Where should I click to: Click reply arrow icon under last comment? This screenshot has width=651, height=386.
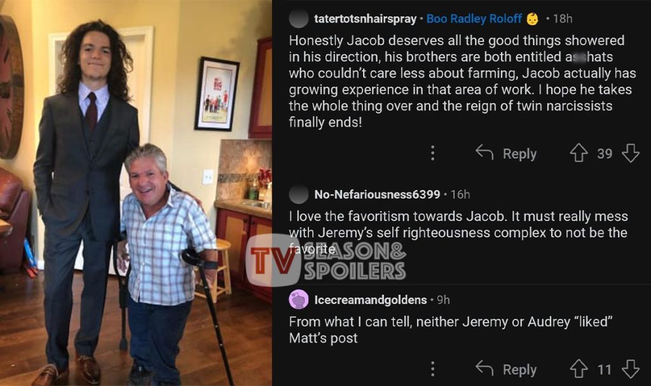pos(484,369)
